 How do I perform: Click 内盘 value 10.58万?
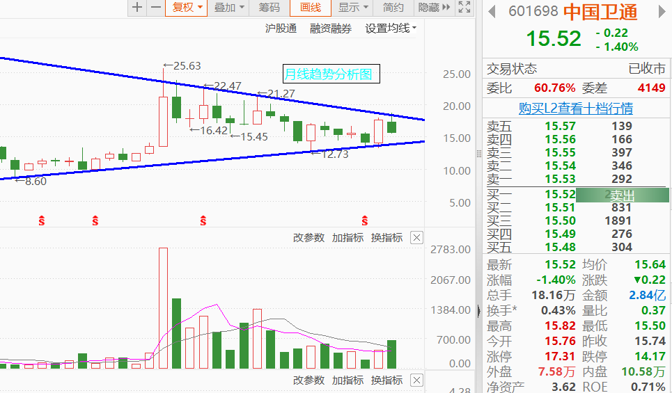(x=643, y=372)
